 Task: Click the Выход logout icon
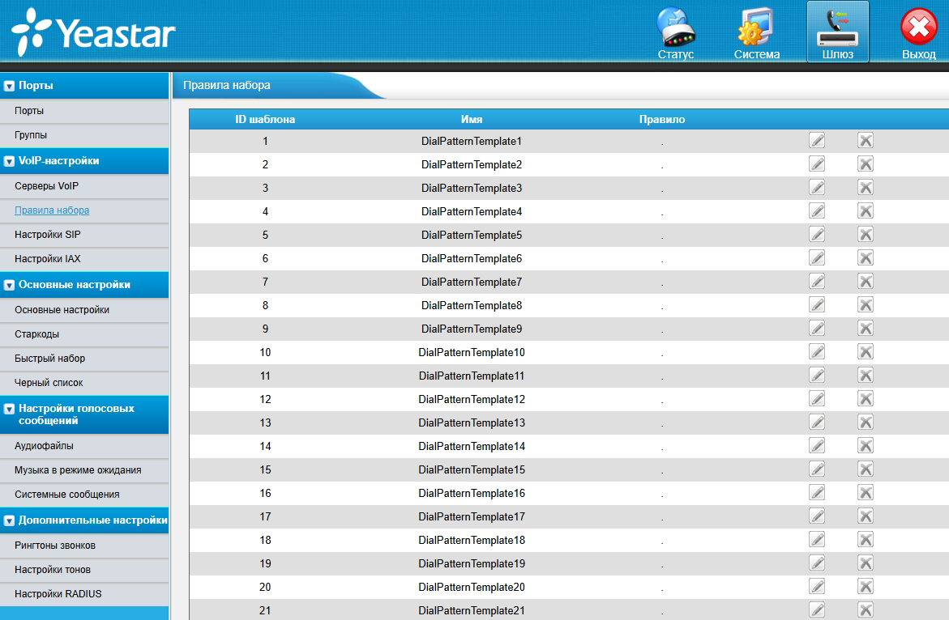click(x=918, y=33)
